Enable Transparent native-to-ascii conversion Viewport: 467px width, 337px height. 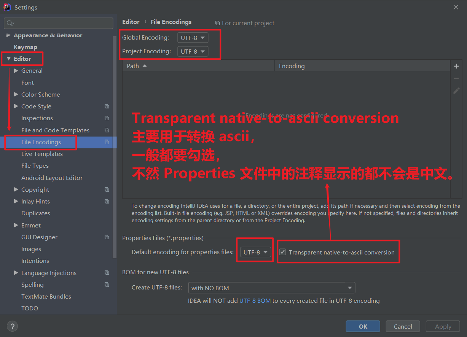[282, 252]
